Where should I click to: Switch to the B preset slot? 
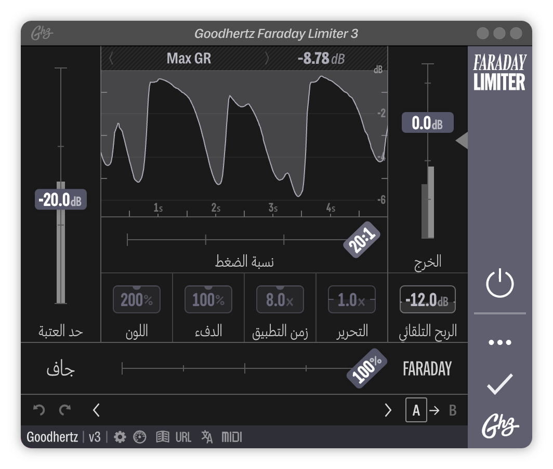click(x=453, y=410)
